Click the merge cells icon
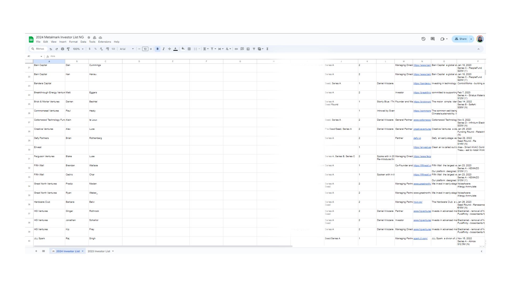 point(195,49)
